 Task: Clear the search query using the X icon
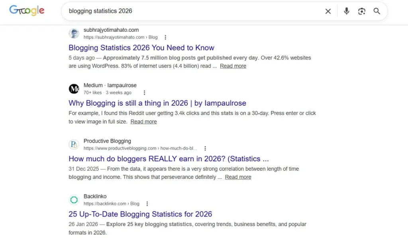pyautogui.click(x=328, y=11)
